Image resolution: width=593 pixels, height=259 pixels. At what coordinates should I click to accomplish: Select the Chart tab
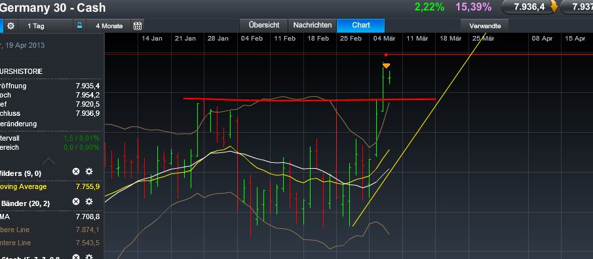pos(361,26)
